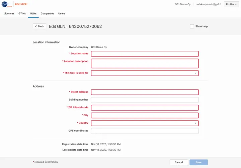Go back using the Back button
The height and width of the screenshot is (168, 241).
coord(39,26)
